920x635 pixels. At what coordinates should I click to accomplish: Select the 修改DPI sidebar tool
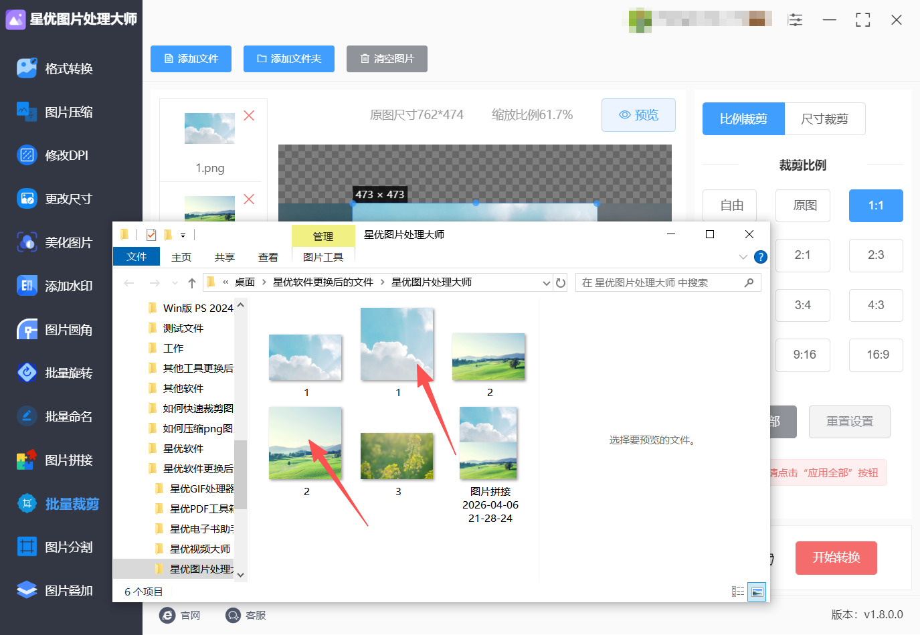(x=53, y=155)
